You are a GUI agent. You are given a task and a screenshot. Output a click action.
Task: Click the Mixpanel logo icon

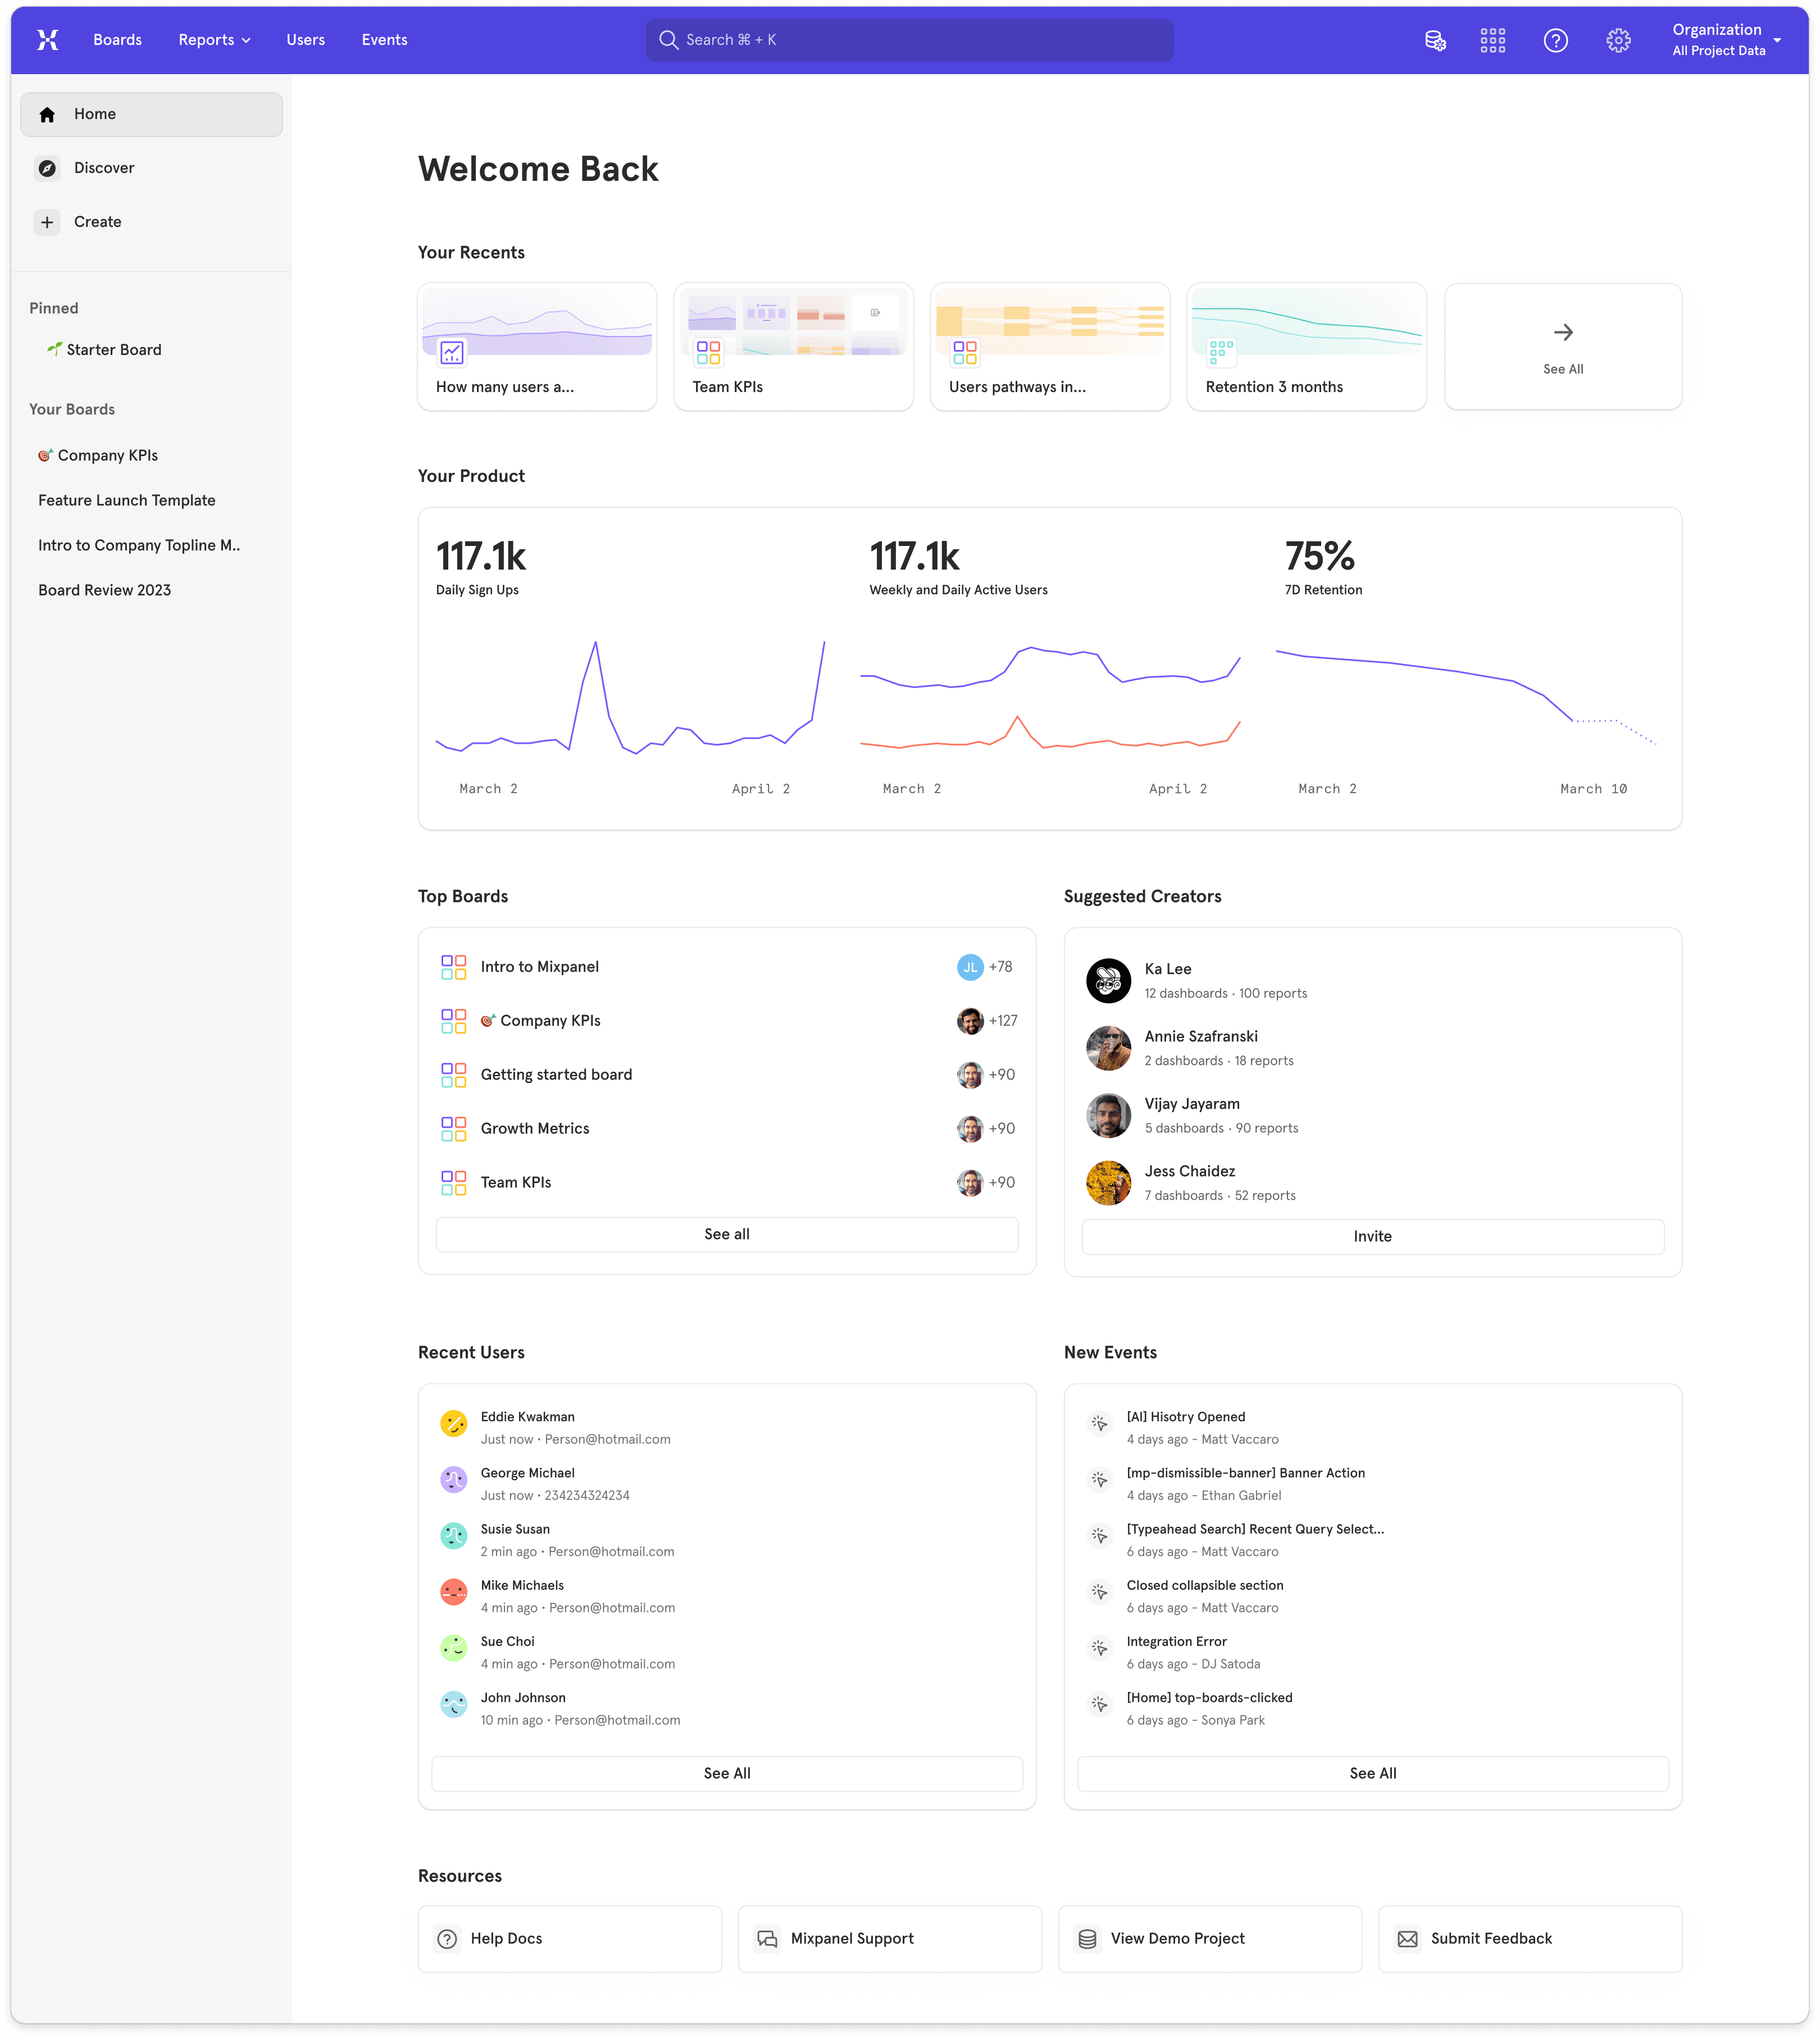coord(47,40)
